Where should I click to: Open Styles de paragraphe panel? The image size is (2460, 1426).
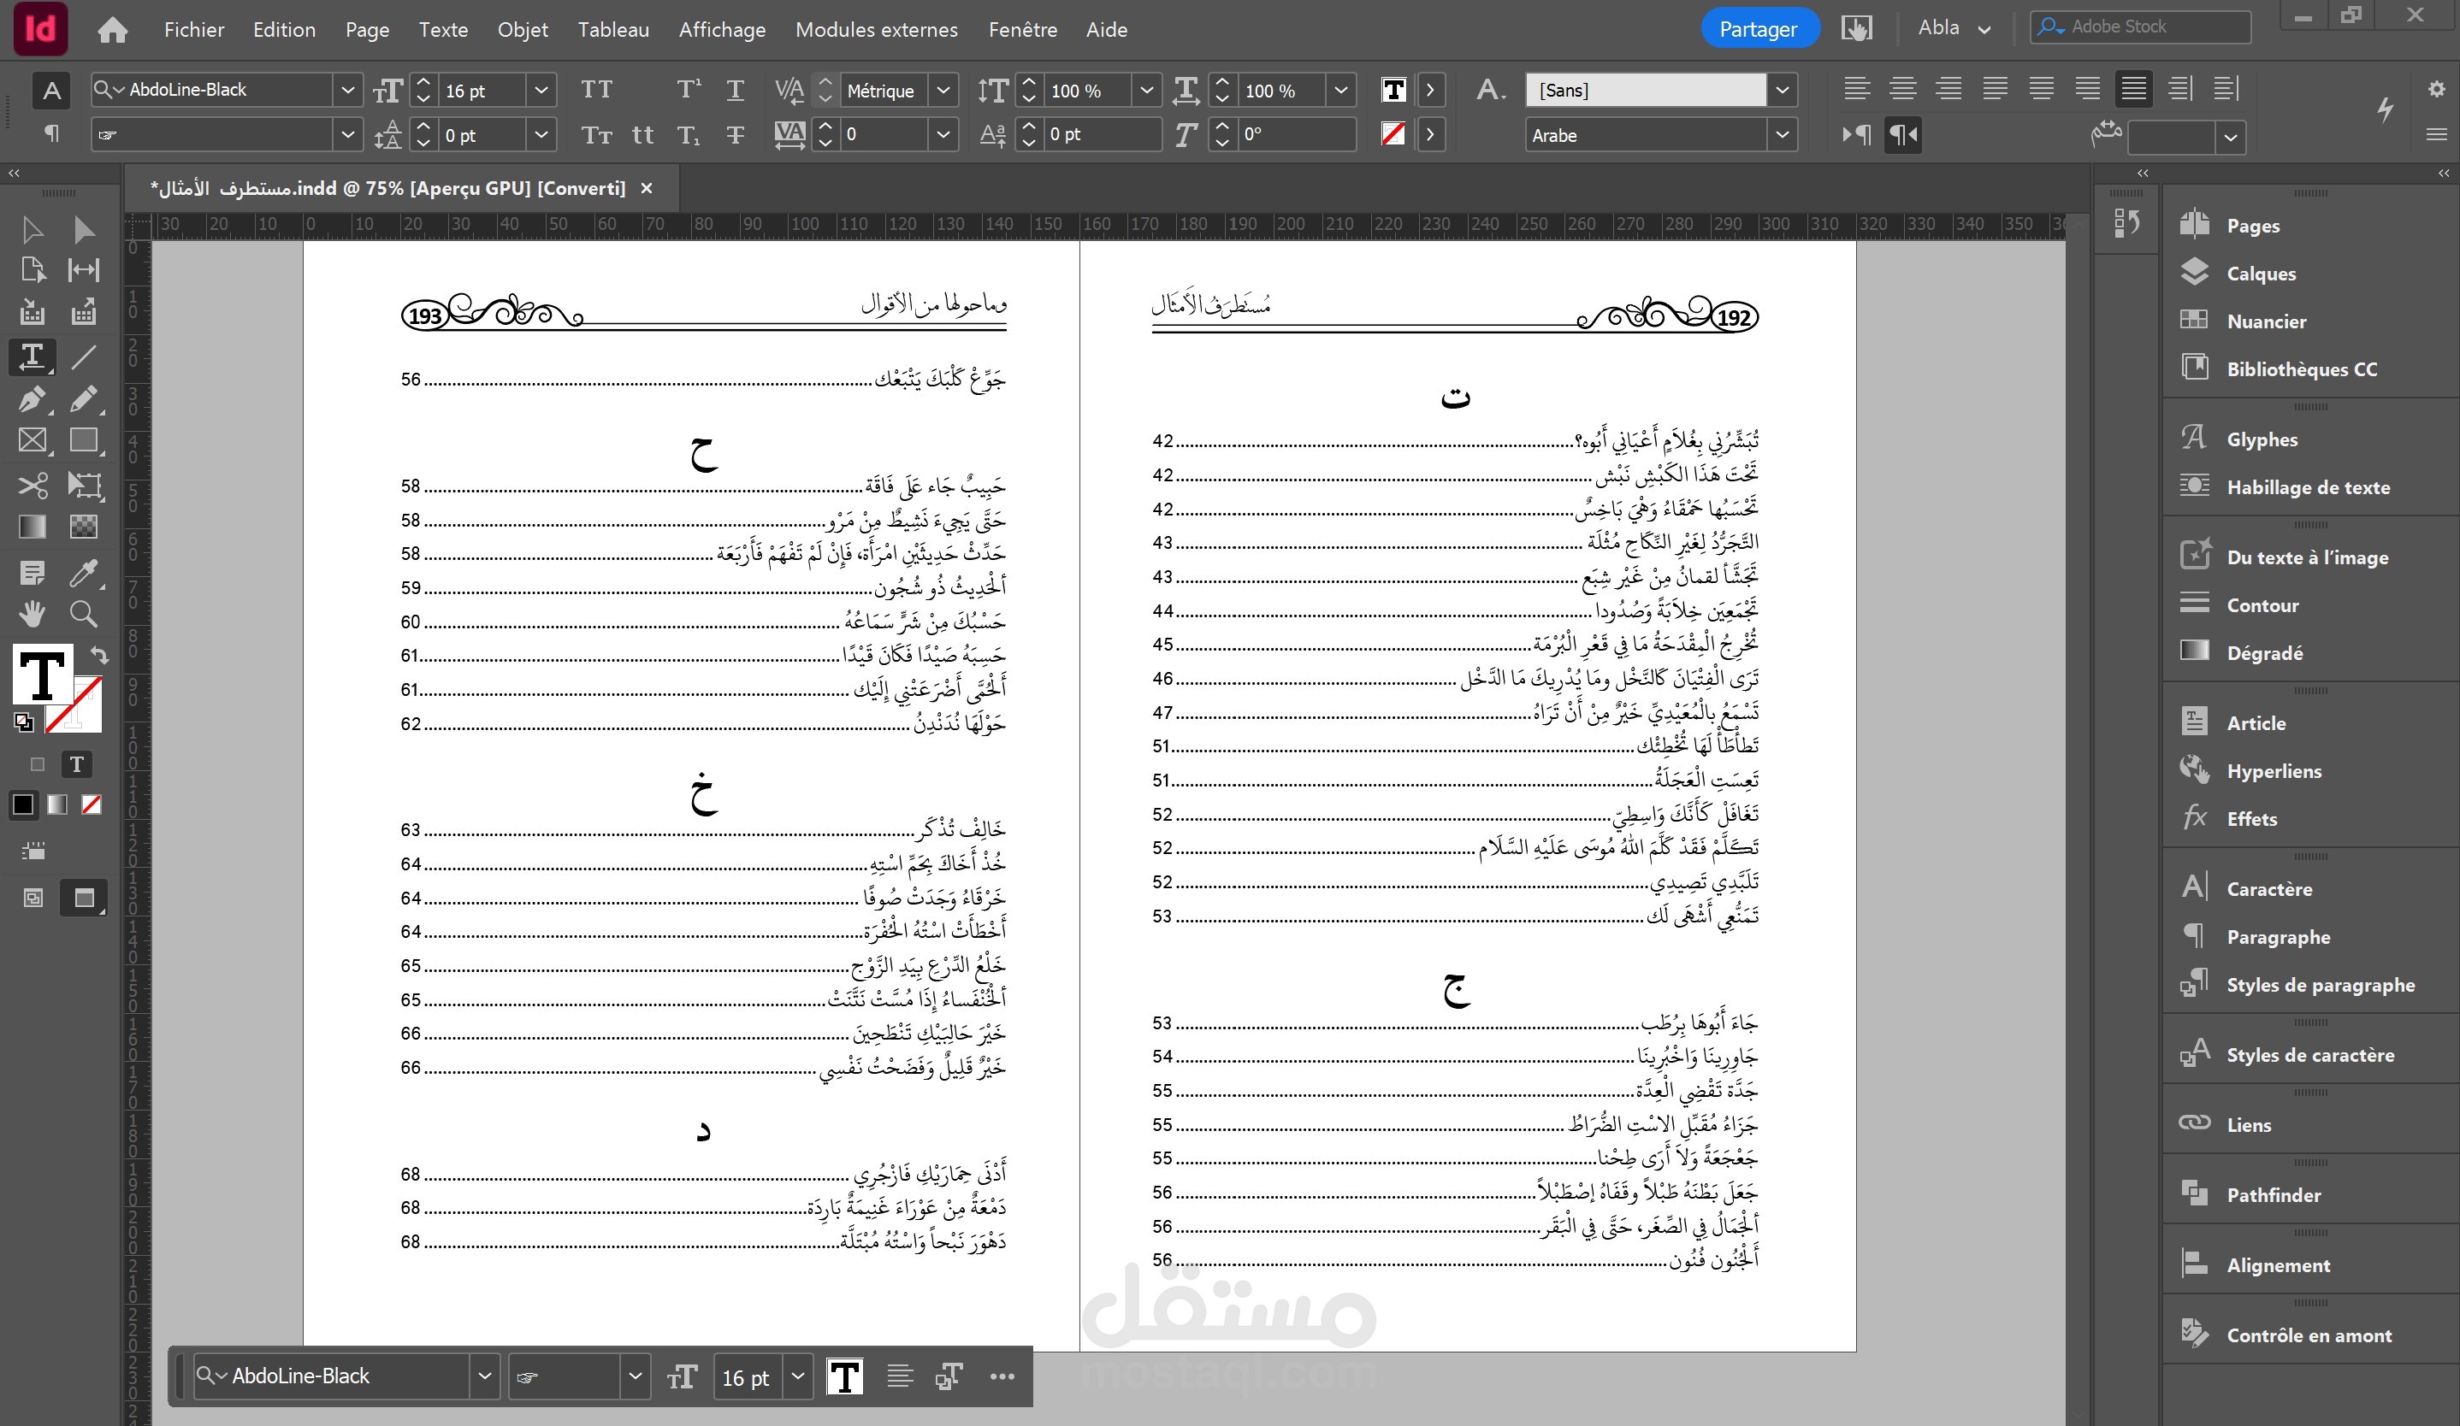pos(2320,985)
